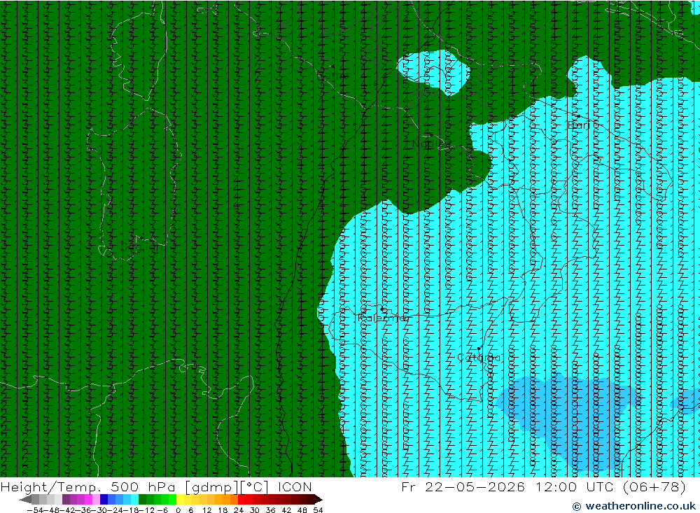Click the Catania city label on the map
Image resolution: width=700 pixels, height=513 pixels.
pyautogui.click(x=479, y=357)
